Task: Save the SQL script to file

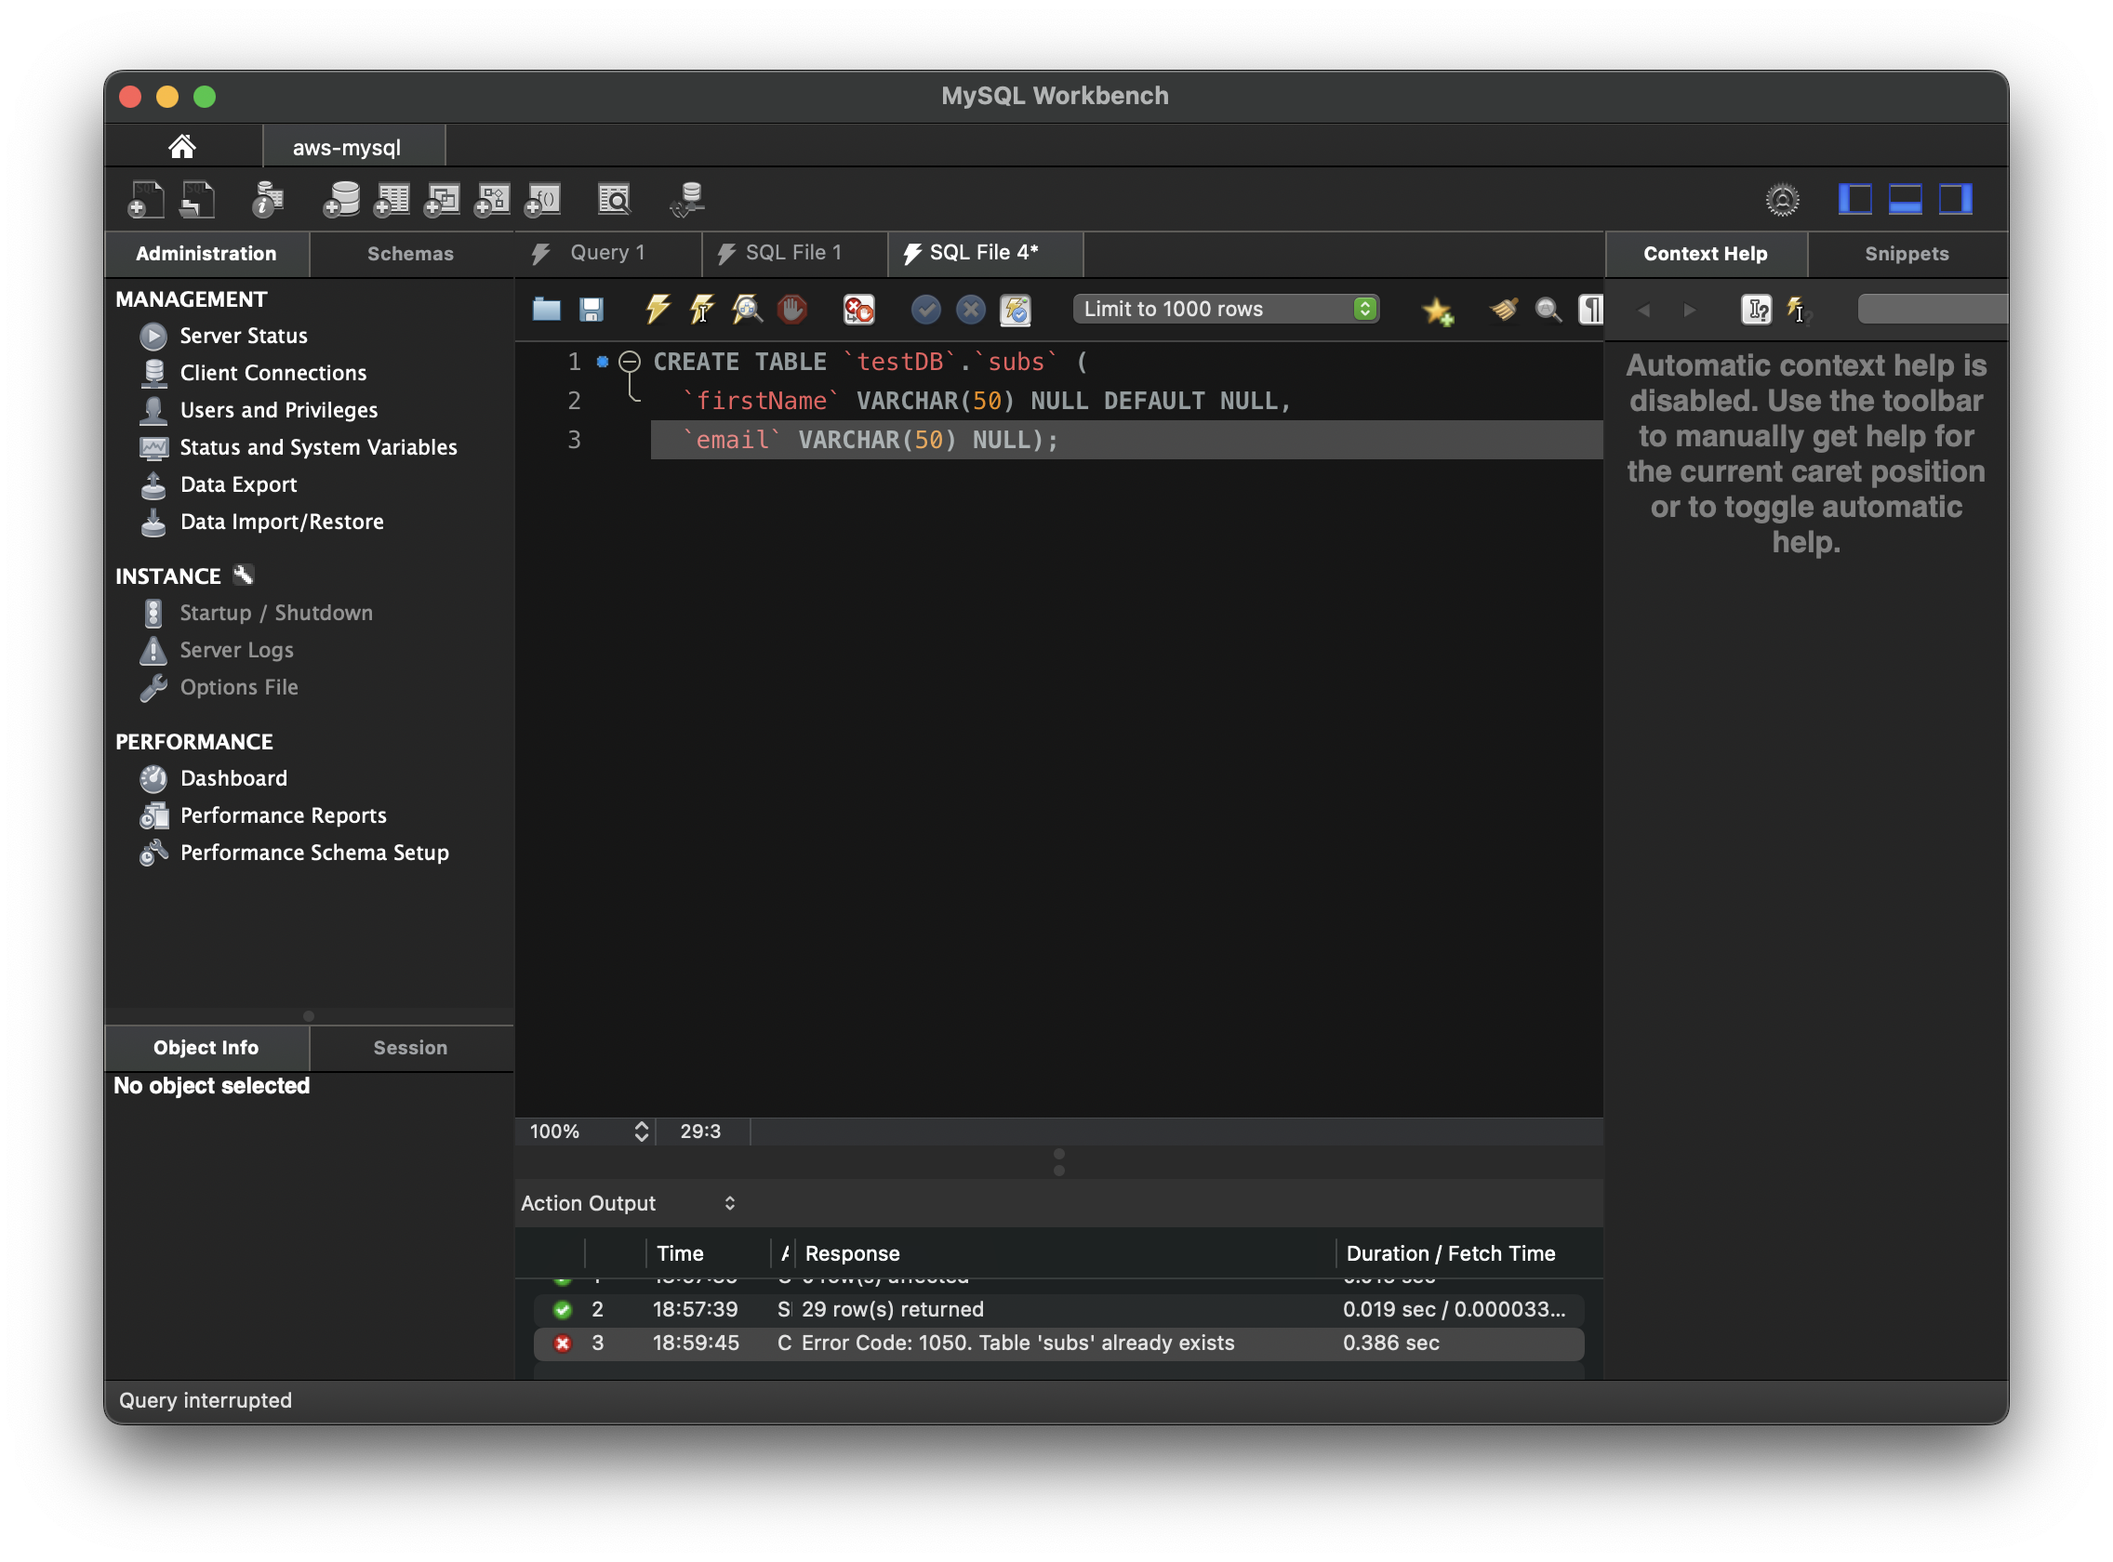Action: 591,310
